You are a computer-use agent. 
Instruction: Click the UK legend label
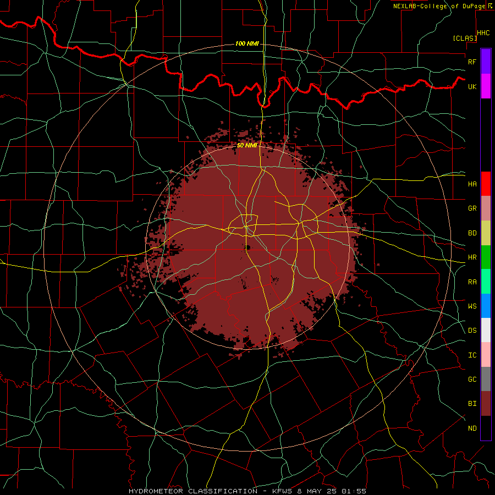point(472,86)
